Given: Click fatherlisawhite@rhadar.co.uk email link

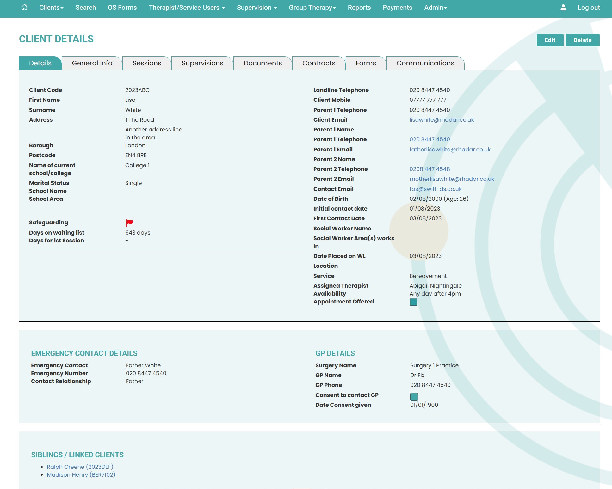Looking at the screenshot, I should pyautogui.click(x=450, y=150).
